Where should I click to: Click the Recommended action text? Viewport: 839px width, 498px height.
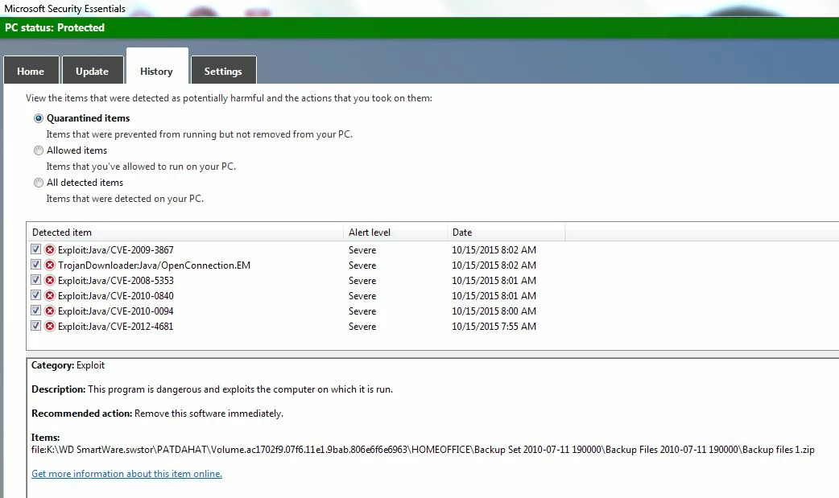point(157,414)
